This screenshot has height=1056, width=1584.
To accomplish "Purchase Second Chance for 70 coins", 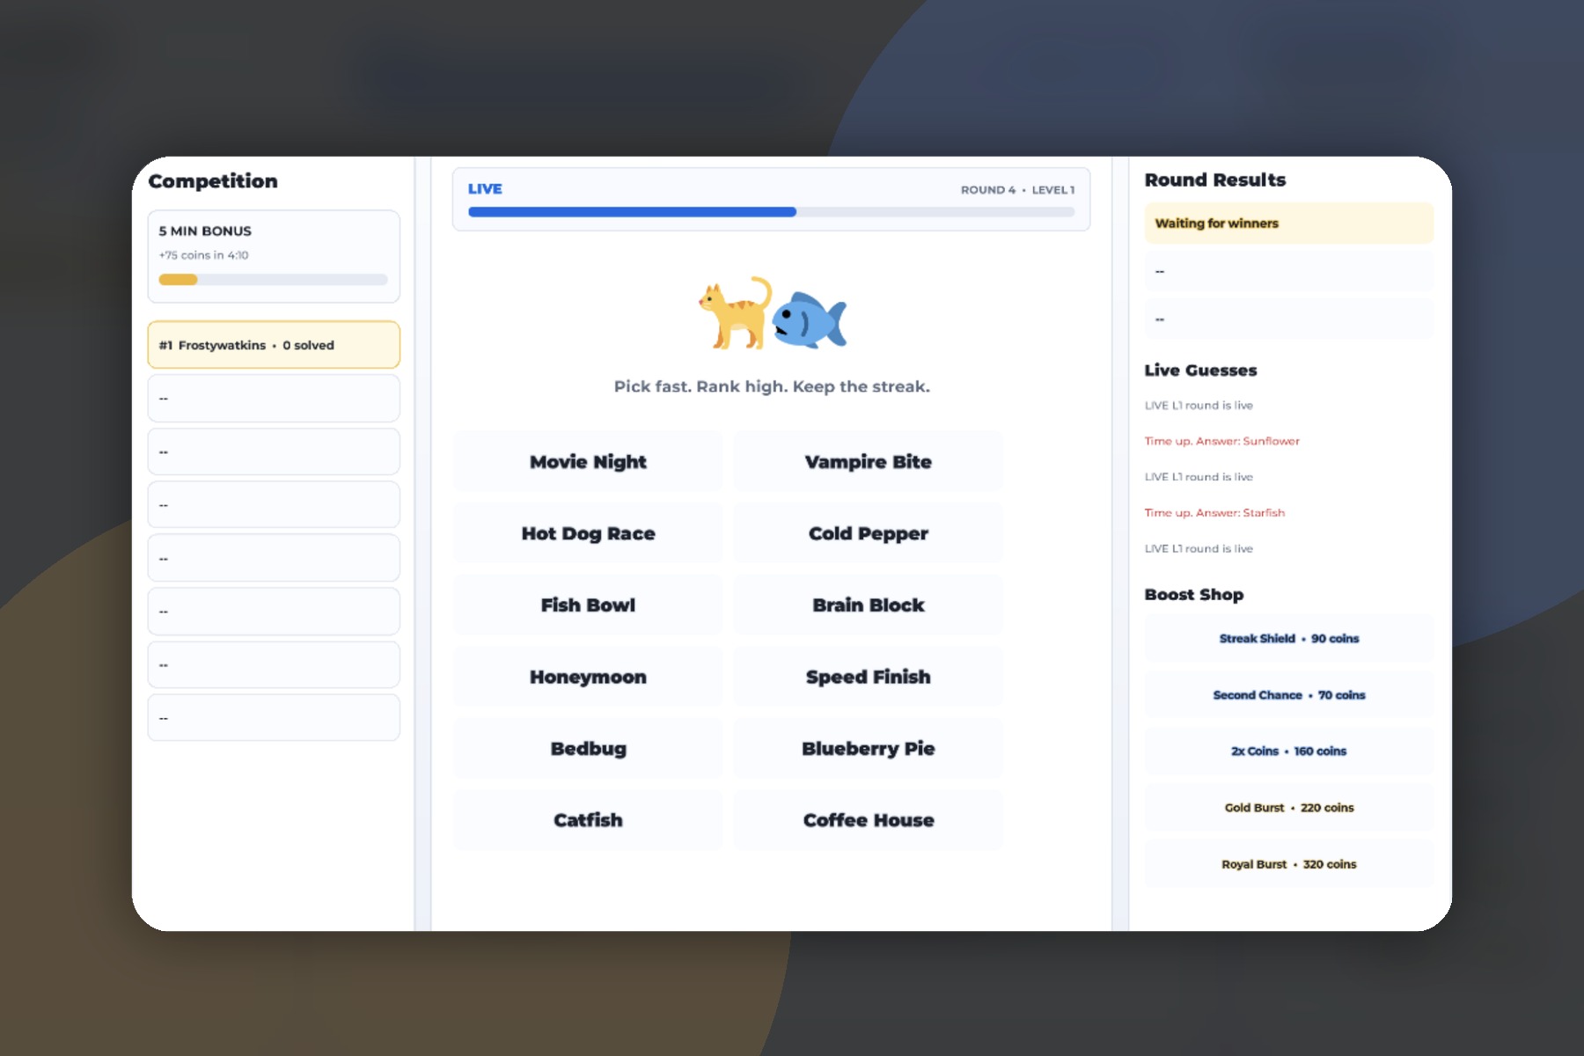I will point(1289,695).
